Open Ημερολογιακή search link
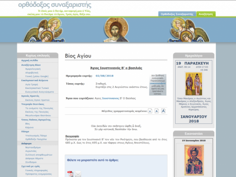Image resolution: width=236 pixels, height=177 pixels. coord(33,69)
